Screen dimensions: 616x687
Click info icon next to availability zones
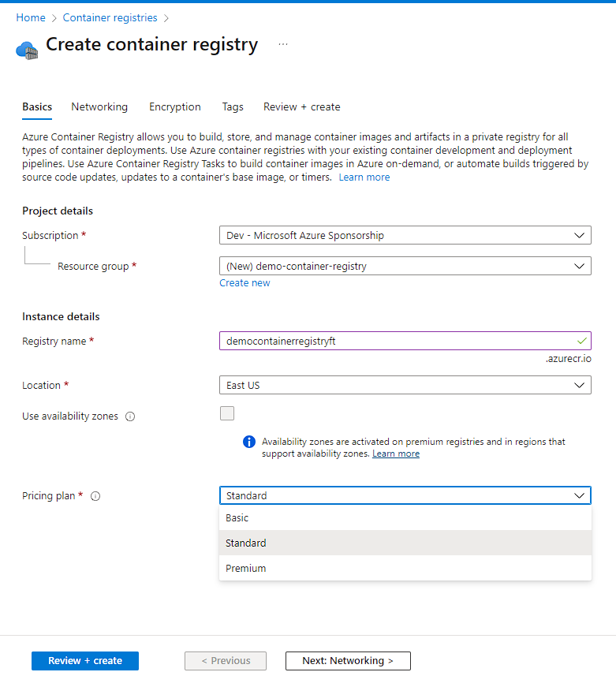point(130,416)
